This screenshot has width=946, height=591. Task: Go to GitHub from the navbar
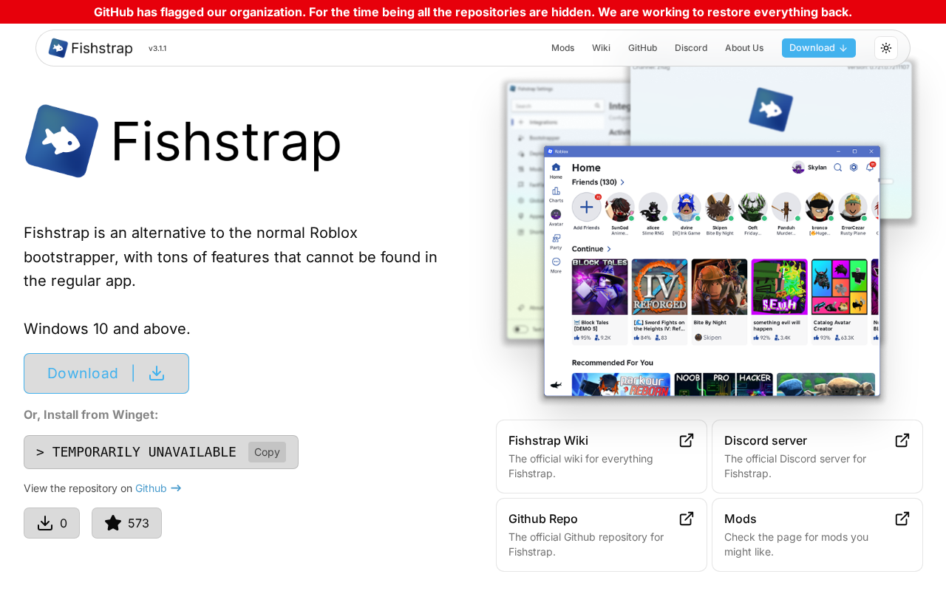642,48
